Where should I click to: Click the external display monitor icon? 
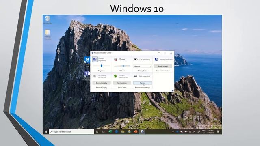95,76
